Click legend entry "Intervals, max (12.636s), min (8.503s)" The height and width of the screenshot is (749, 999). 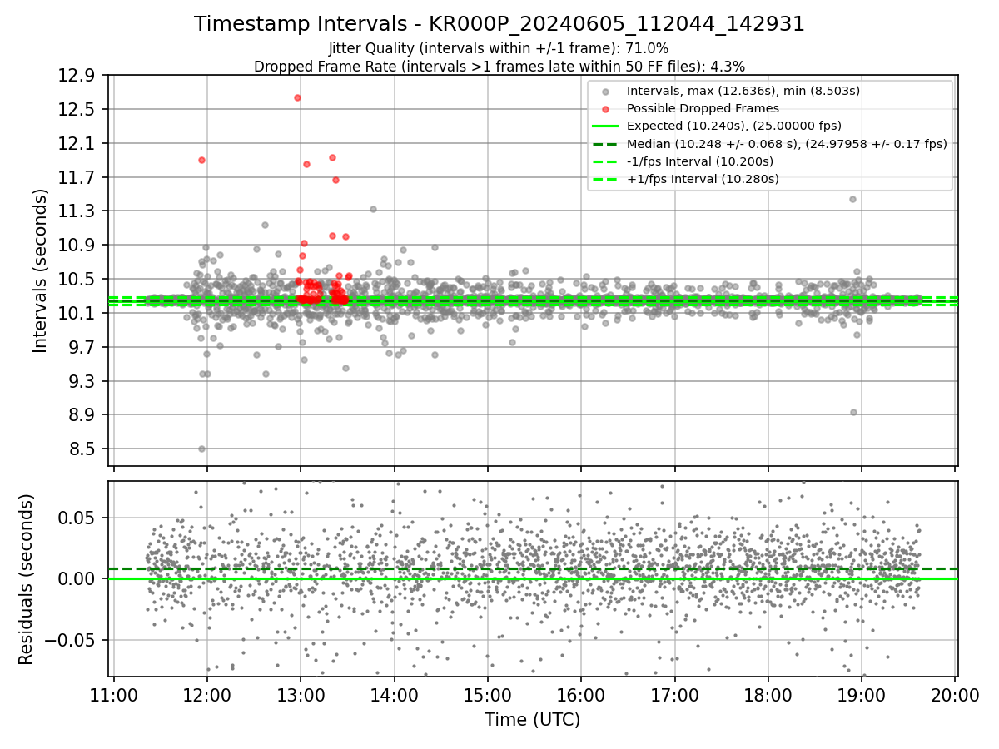click(743, 91)
